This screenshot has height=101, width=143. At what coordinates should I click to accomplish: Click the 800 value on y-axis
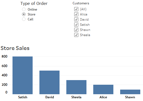coord(4,56)
